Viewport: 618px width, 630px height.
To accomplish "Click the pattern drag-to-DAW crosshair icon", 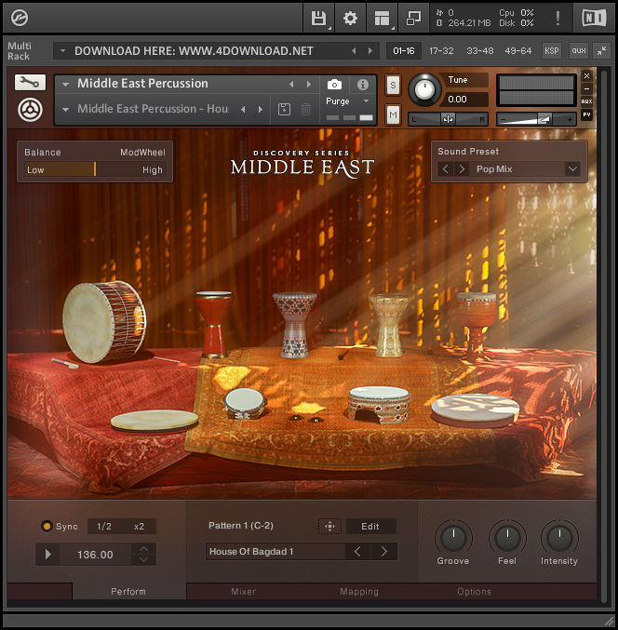I will pyautogui.click(x=329, y=527).
